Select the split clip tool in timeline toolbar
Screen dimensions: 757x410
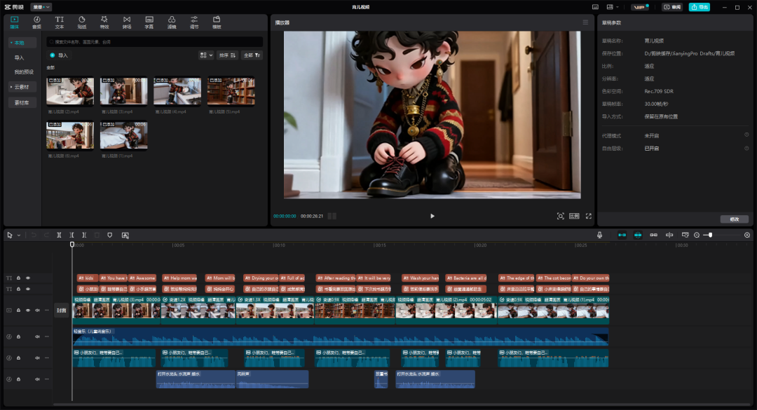point(60,235)
